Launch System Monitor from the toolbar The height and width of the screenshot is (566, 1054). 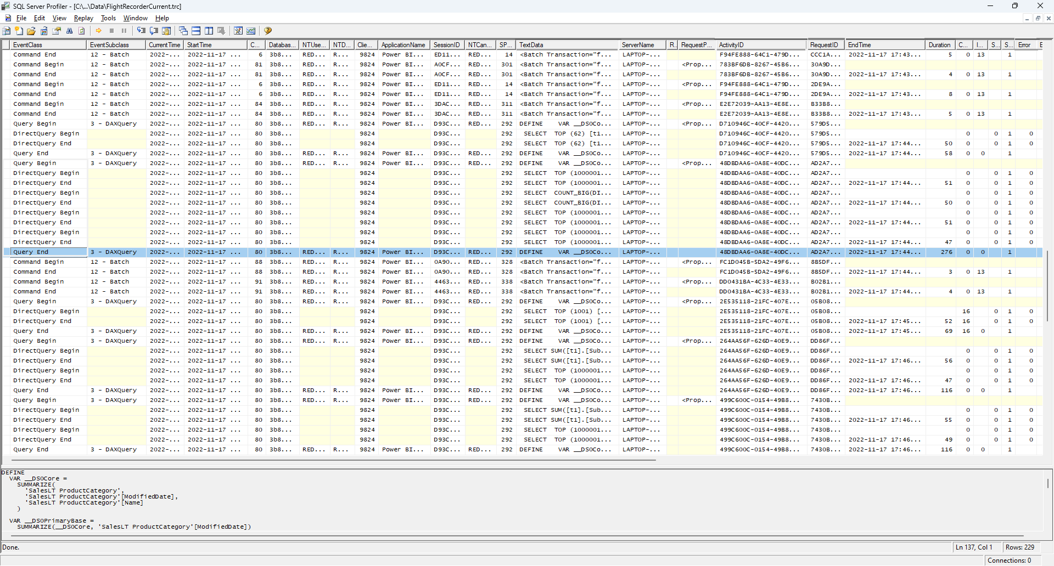250,31
